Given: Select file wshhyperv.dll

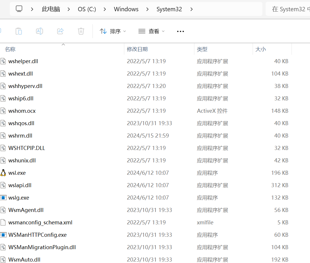Looking at the screenshot, I should pyautogui.click(x=25, y=86).
